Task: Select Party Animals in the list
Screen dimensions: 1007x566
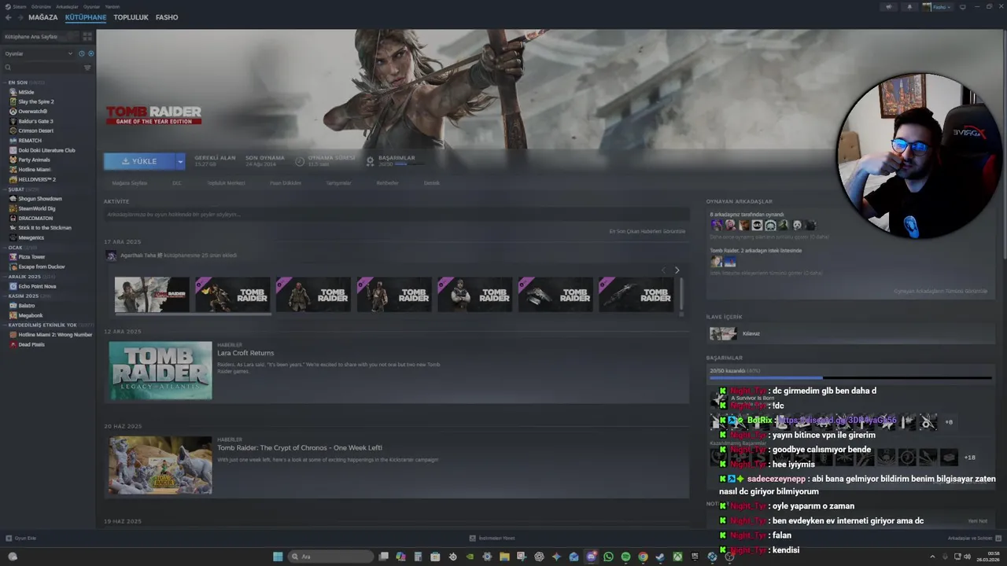Action: tap(34, 160)
